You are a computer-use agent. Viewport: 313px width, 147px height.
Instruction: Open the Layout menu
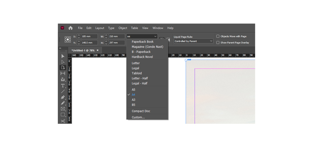pyautogui.click(x=100, y=28)
